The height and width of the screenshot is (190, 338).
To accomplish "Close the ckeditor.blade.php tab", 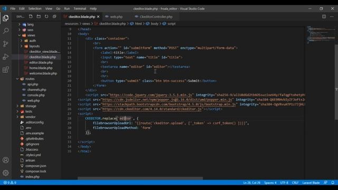I will tap(98, 16).
